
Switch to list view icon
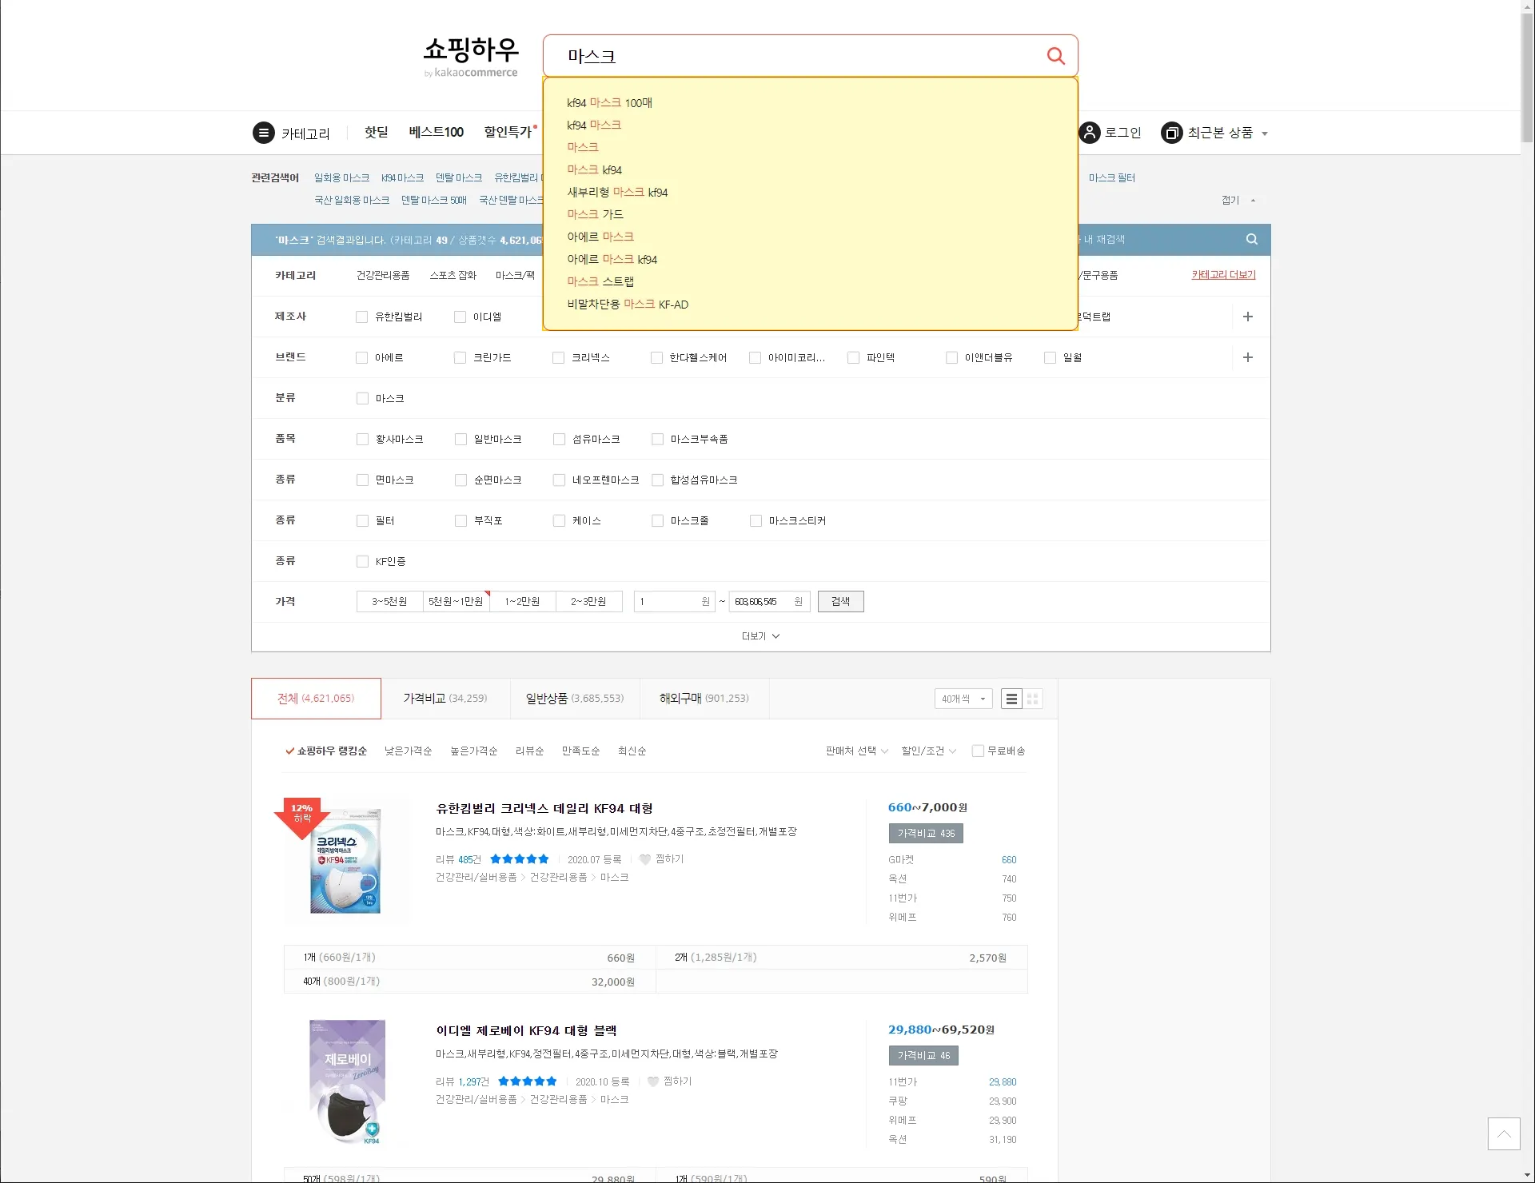click(1011, 699)
